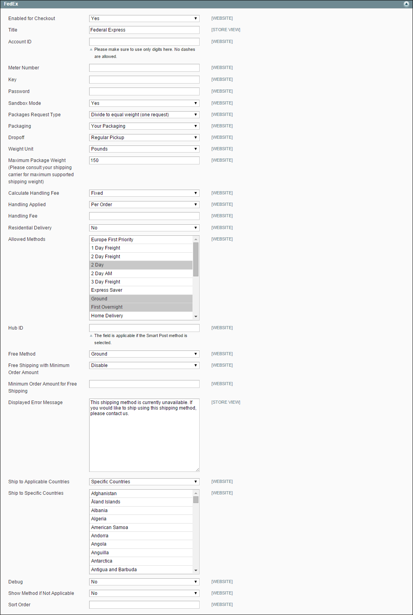Viewport: 413px width, 615px height.
Task: Click the error message textarea resize handle
Action: [197, 470]
